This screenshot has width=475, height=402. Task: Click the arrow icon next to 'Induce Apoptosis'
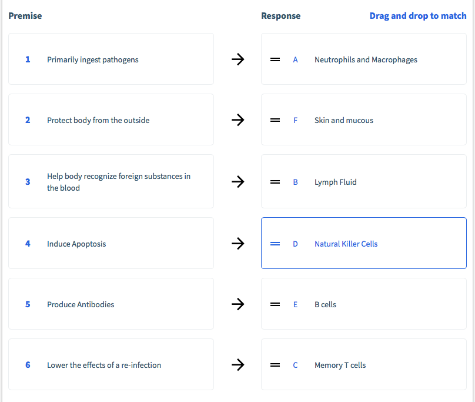(237, 243)
